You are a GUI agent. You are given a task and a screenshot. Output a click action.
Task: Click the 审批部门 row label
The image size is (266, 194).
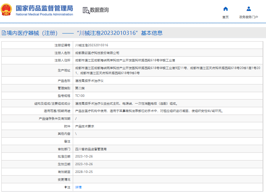64,149
